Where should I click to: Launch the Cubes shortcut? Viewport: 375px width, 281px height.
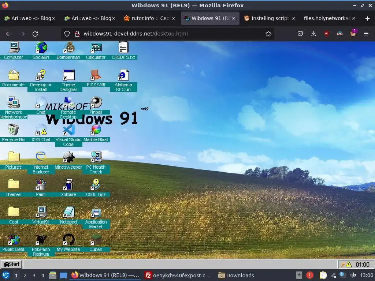click(96, 239)
